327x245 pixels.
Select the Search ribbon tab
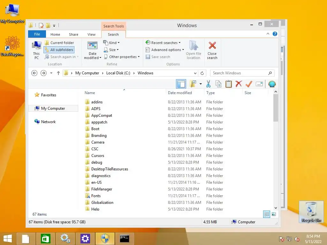[113, 34]
